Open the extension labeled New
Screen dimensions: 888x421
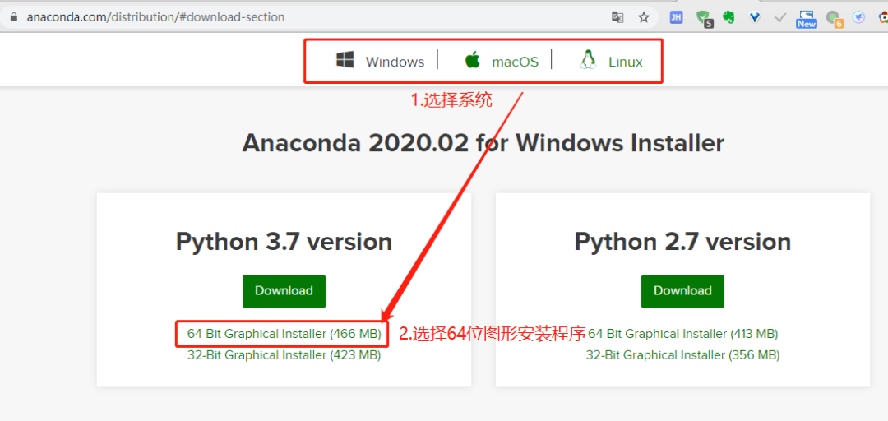pos(807,19)
